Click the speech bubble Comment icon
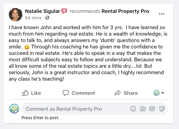The height and width of the screenshot is (129, 179). (66, 93)
